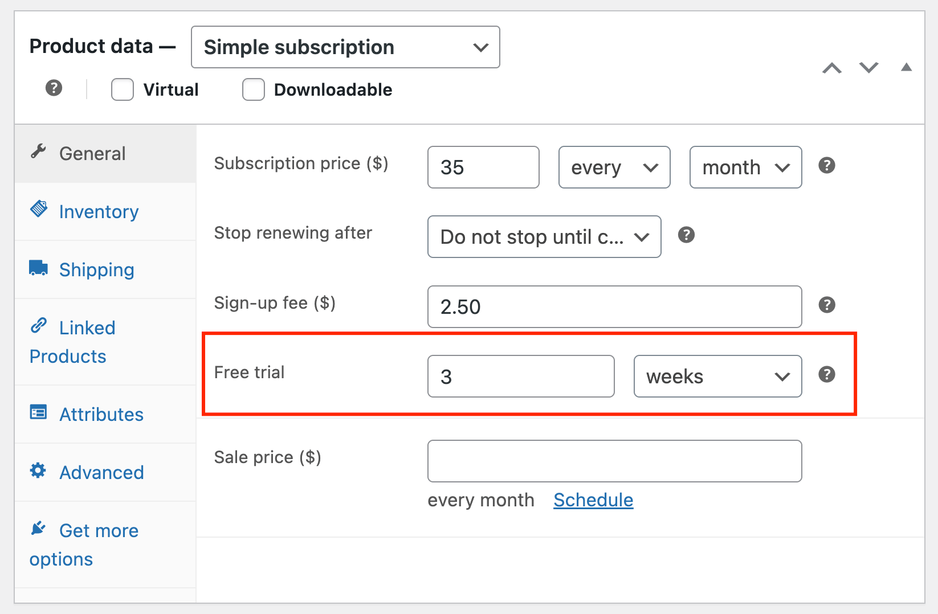Open the Get more options tab
938x614 pixels.
pos(105,545)
